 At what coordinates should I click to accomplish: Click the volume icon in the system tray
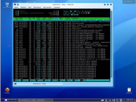[x=114, y=100]
